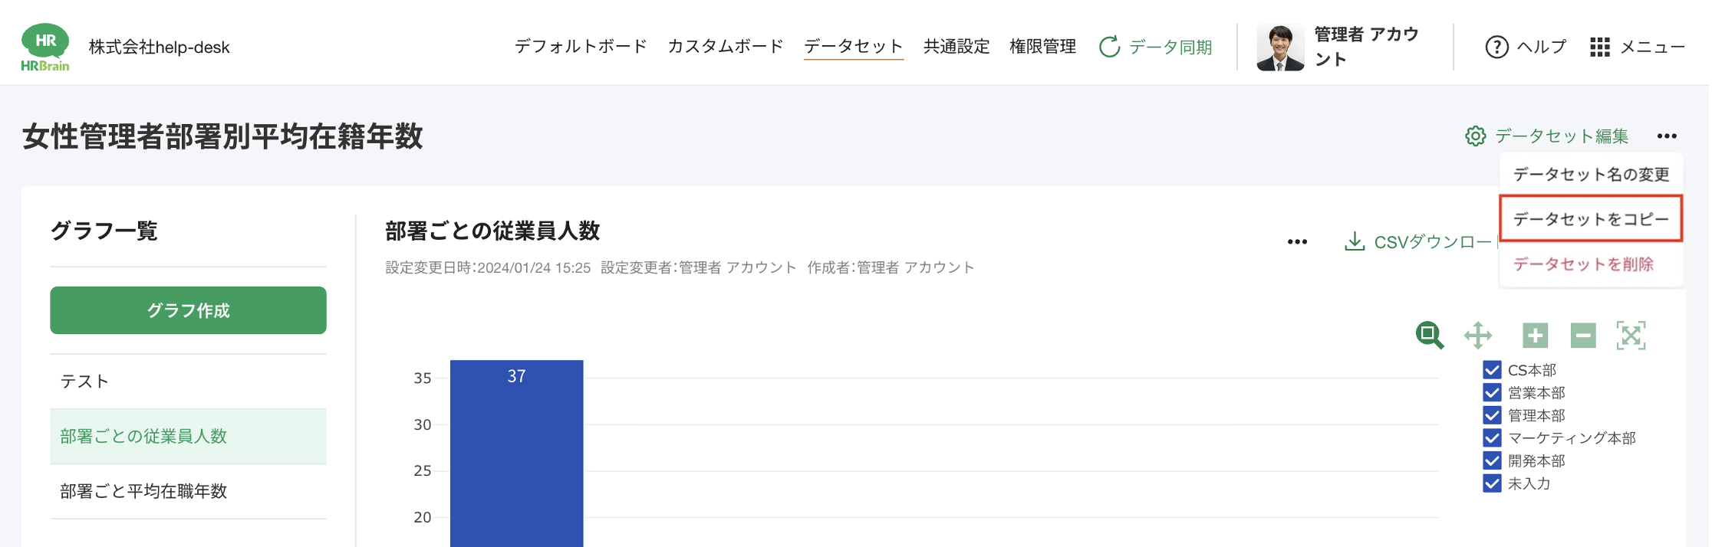Click the company name 株式会社help-desk
The height and width of the screenshot is (547, 1712).
tap(159, 47)
